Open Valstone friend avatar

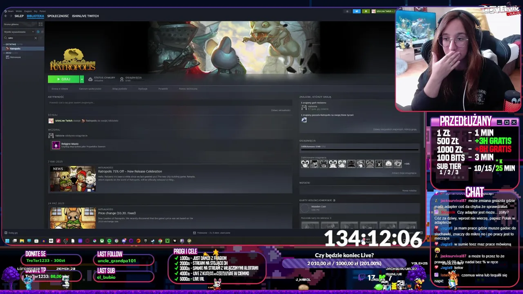pyautogui.click(x=304, y=107)
